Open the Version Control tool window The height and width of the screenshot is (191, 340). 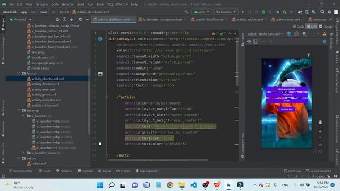(21, 171)
